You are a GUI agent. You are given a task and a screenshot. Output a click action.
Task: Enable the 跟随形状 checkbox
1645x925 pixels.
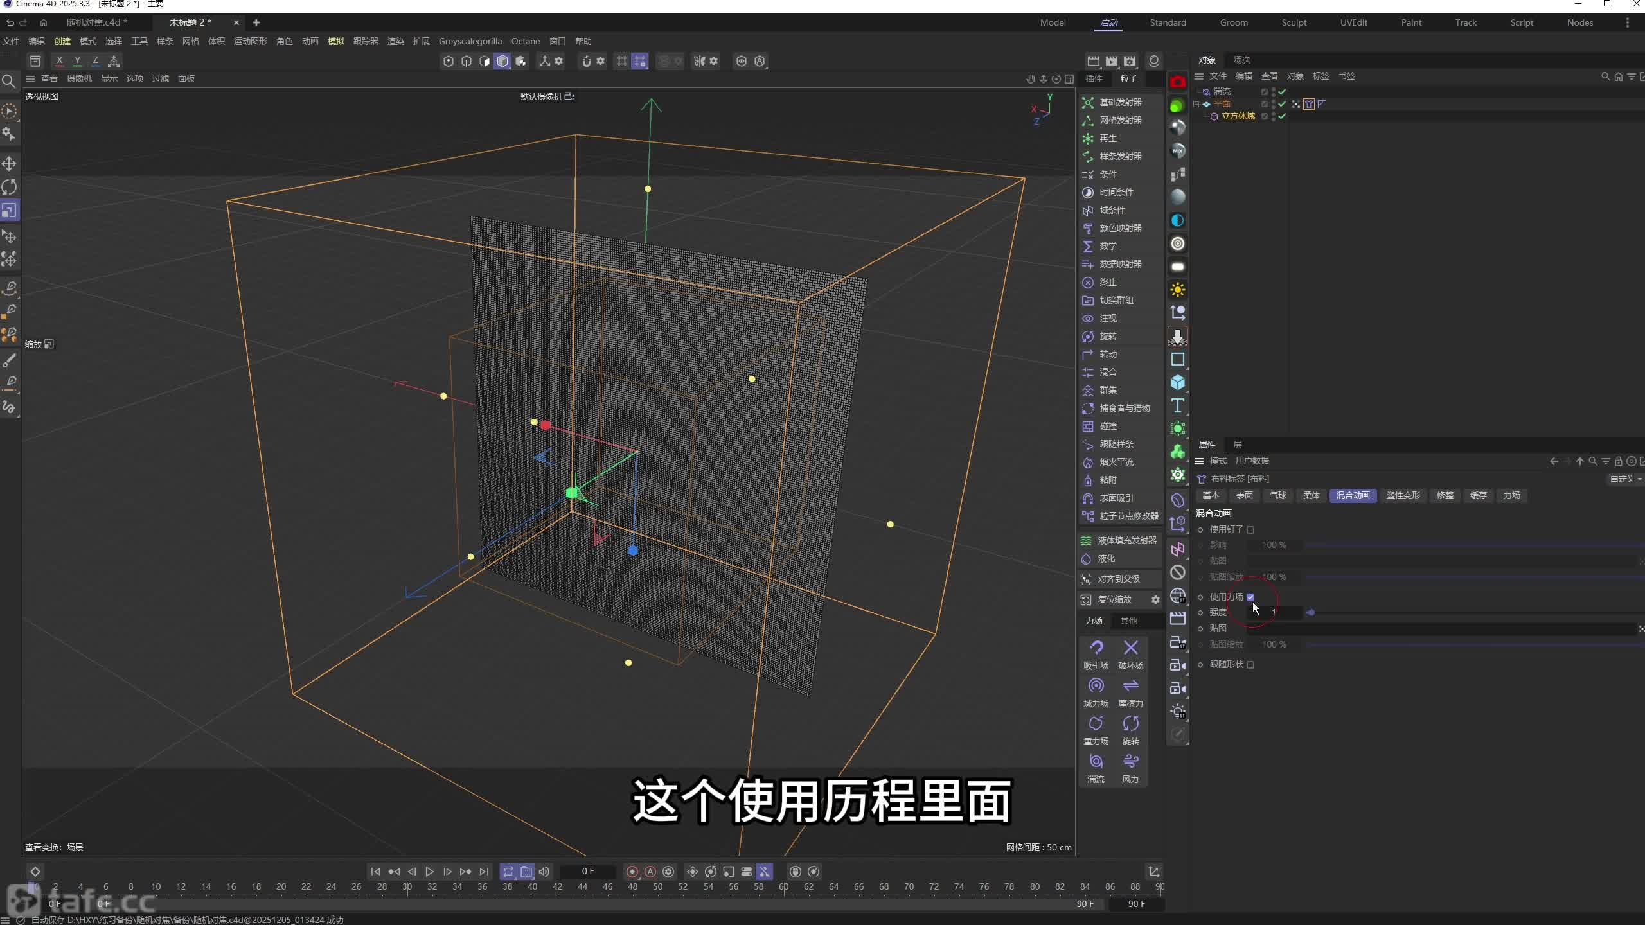click(x=1250, y=665)
